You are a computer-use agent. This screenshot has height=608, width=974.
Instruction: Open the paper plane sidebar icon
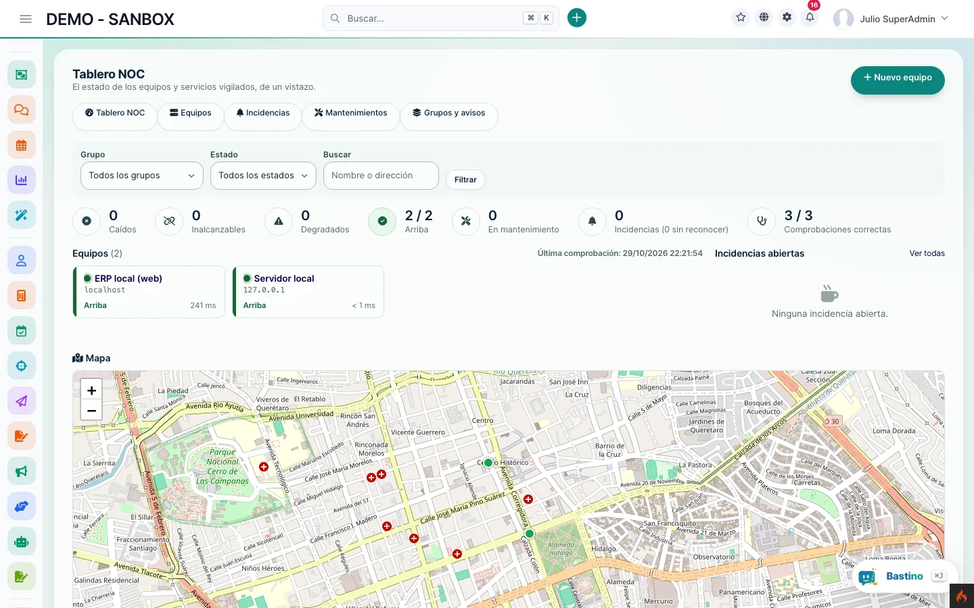click(x=22, y=401)
